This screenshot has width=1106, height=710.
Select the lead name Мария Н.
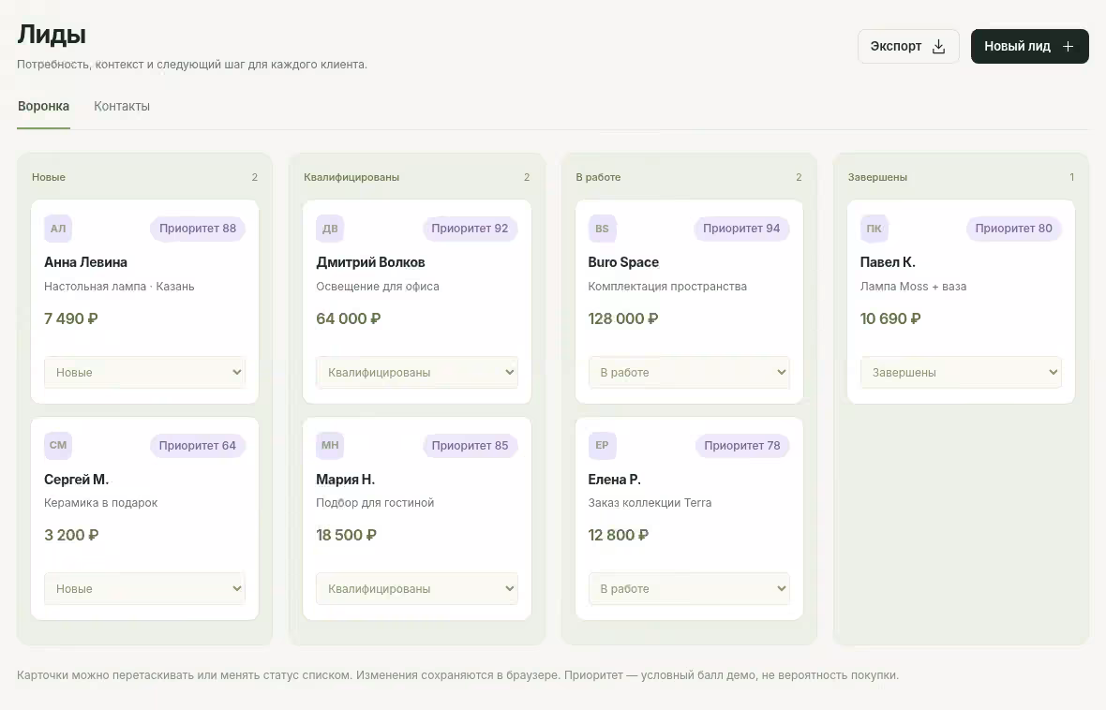pyautogui.click(x=346, y=480)
